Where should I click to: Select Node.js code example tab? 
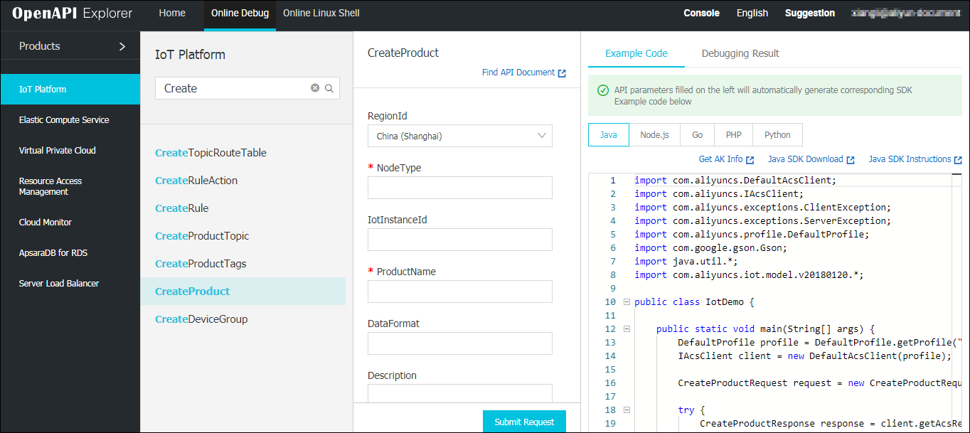[654, 135]
